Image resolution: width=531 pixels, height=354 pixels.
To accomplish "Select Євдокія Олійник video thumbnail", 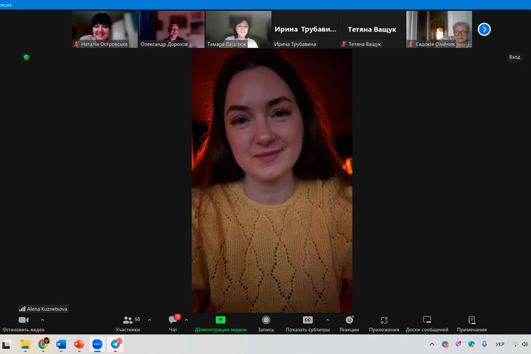I will (439, 29).
